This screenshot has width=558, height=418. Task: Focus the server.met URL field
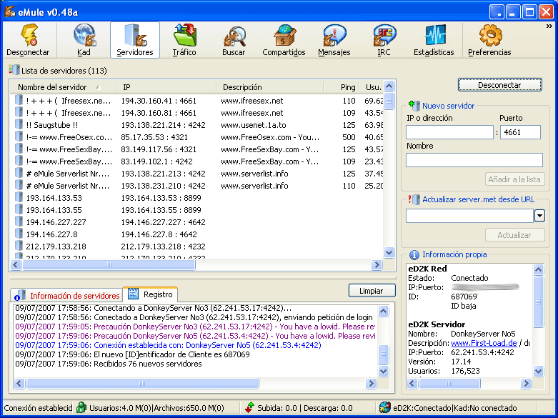(x=469, y=216)
